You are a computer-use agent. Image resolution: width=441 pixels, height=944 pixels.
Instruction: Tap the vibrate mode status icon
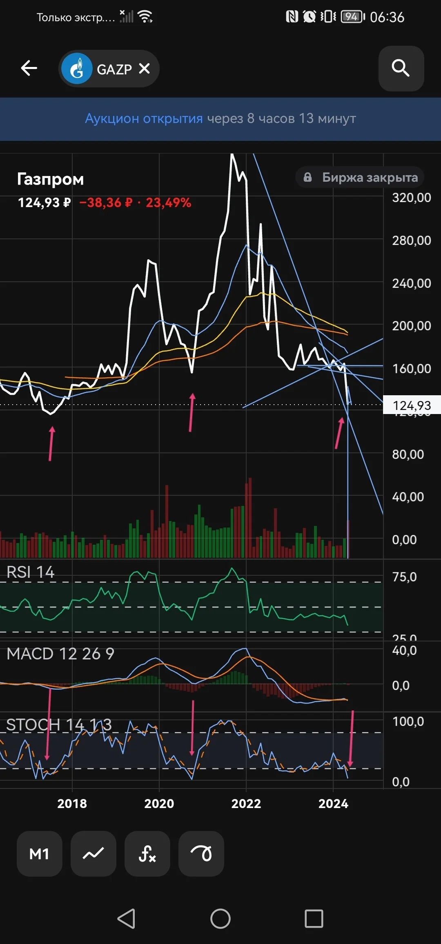pyautogui.click(x=328, y=16)
